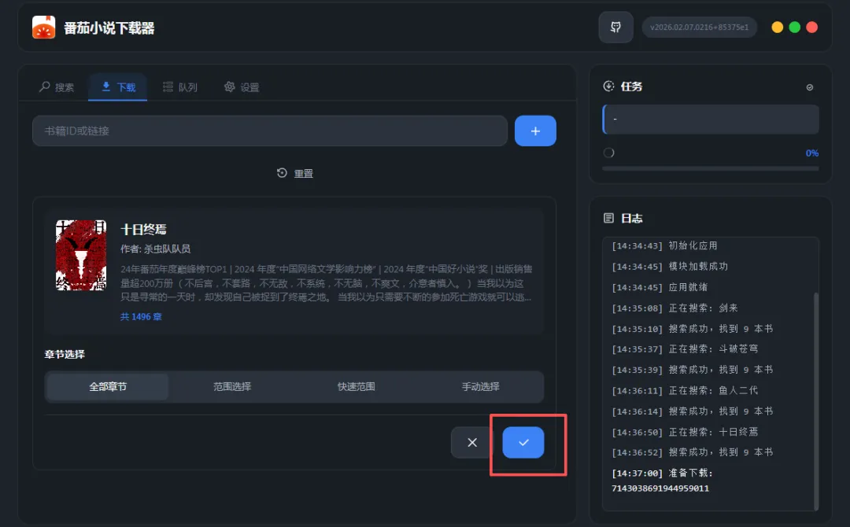Screen dimensions: 850x527
Task: Click the 0% progress label
Action: tap(812, 153)
